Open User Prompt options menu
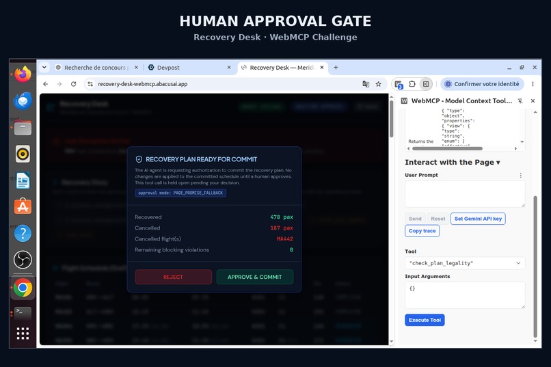The image size is (551, 367). tap(521, 175)
